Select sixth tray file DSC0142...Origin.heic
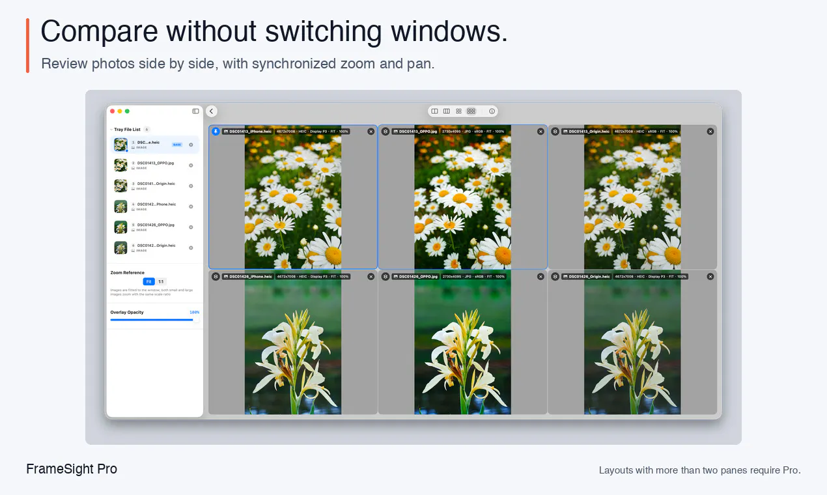This screenshot has width=827, height=495. pos(154,247)
